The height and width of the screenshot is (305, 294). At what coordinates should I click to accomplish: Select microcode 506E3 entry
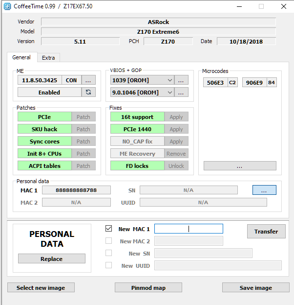[215, 82]
